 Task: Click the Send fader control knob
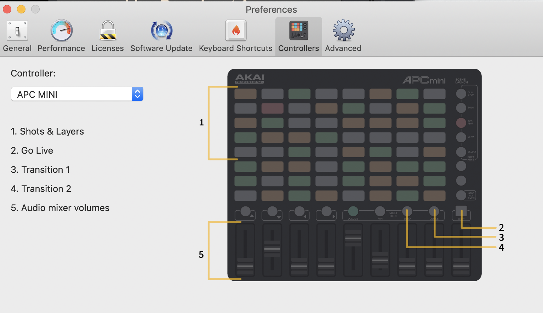click(x=407, y=210)
